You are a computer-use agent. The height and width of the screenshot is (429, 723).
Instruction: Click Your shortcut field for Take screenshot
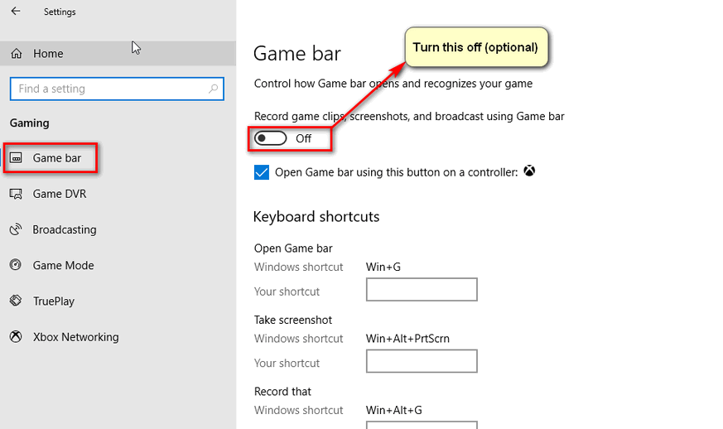click(x=422, y=361)
